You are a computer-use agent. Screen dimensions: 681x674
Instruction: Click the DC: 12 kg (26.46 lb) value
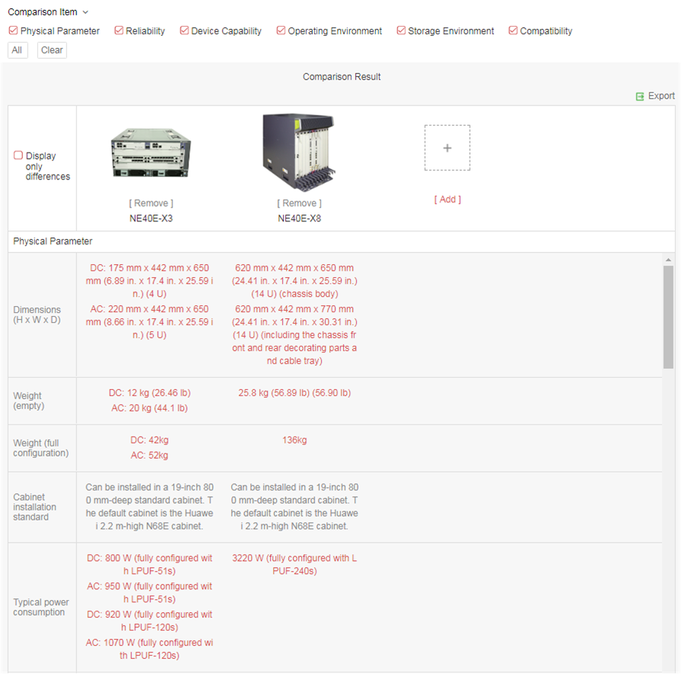[149, 392]
